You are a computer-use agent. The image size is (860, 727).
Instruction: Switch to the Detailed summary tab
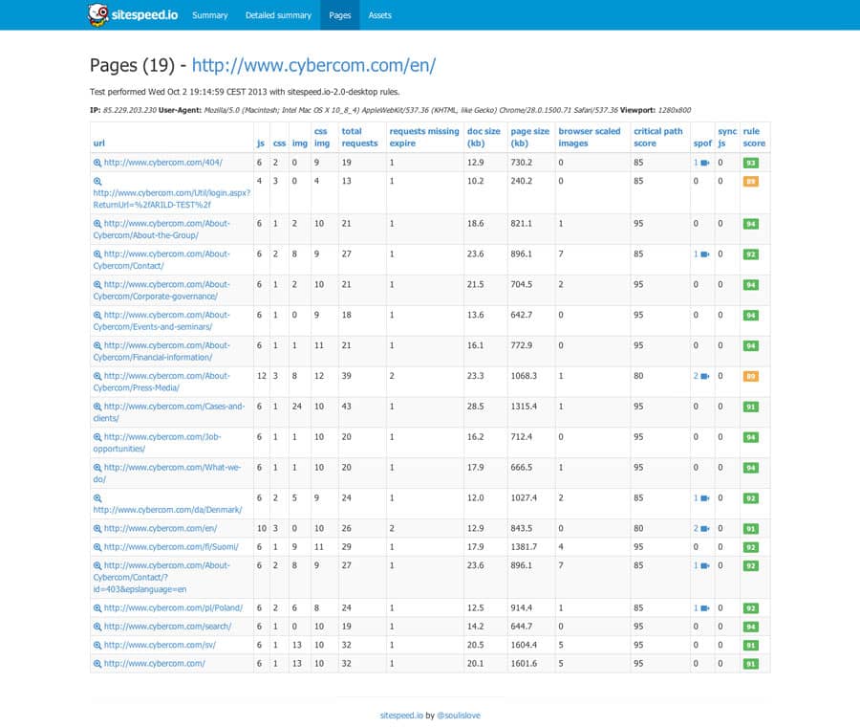(278, 15)
